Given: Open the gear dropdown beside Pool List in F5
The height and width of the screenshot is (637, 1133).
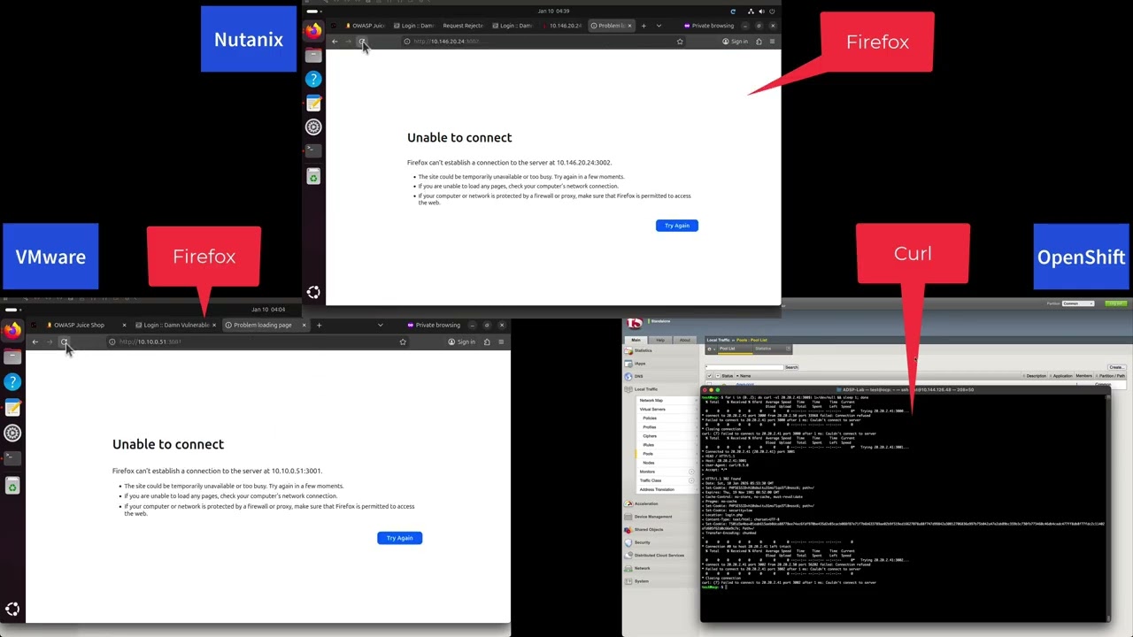Looking at the screenshot, I should click(709, 349).
